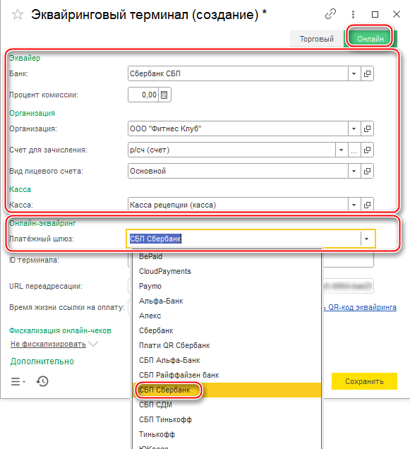Expand the Банк dropdown list
The width and height of the screenshot is (410, 449).
[x=354, y=73]
